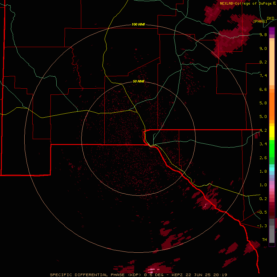Screen dimensions: 277x277
Task: Click the TH label on the color scale
Action: click(x=264, y=240)
